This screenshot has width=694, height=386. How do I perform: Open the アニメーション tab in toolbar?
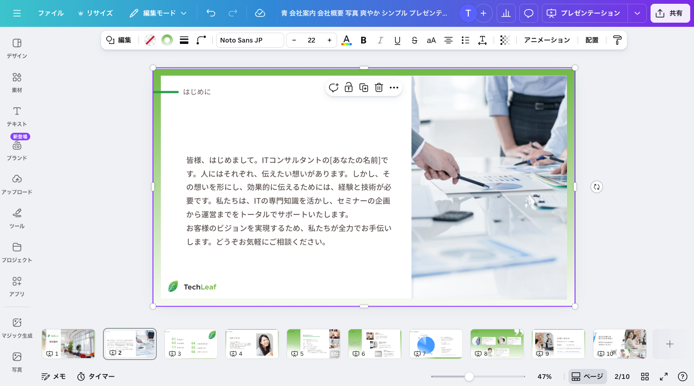click(547, 40)
